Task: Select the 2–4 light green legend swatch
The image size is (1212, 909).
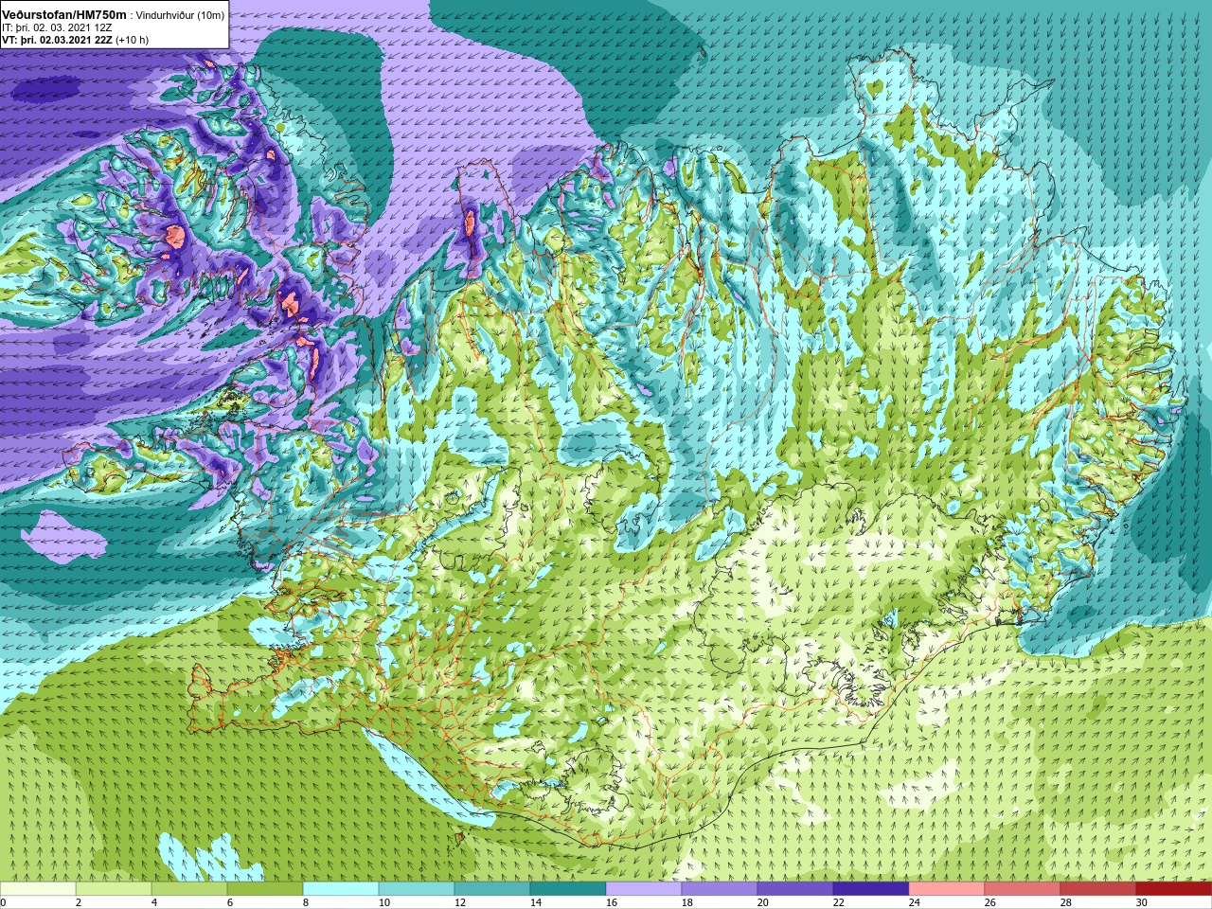Action: [x=114, y=889]
